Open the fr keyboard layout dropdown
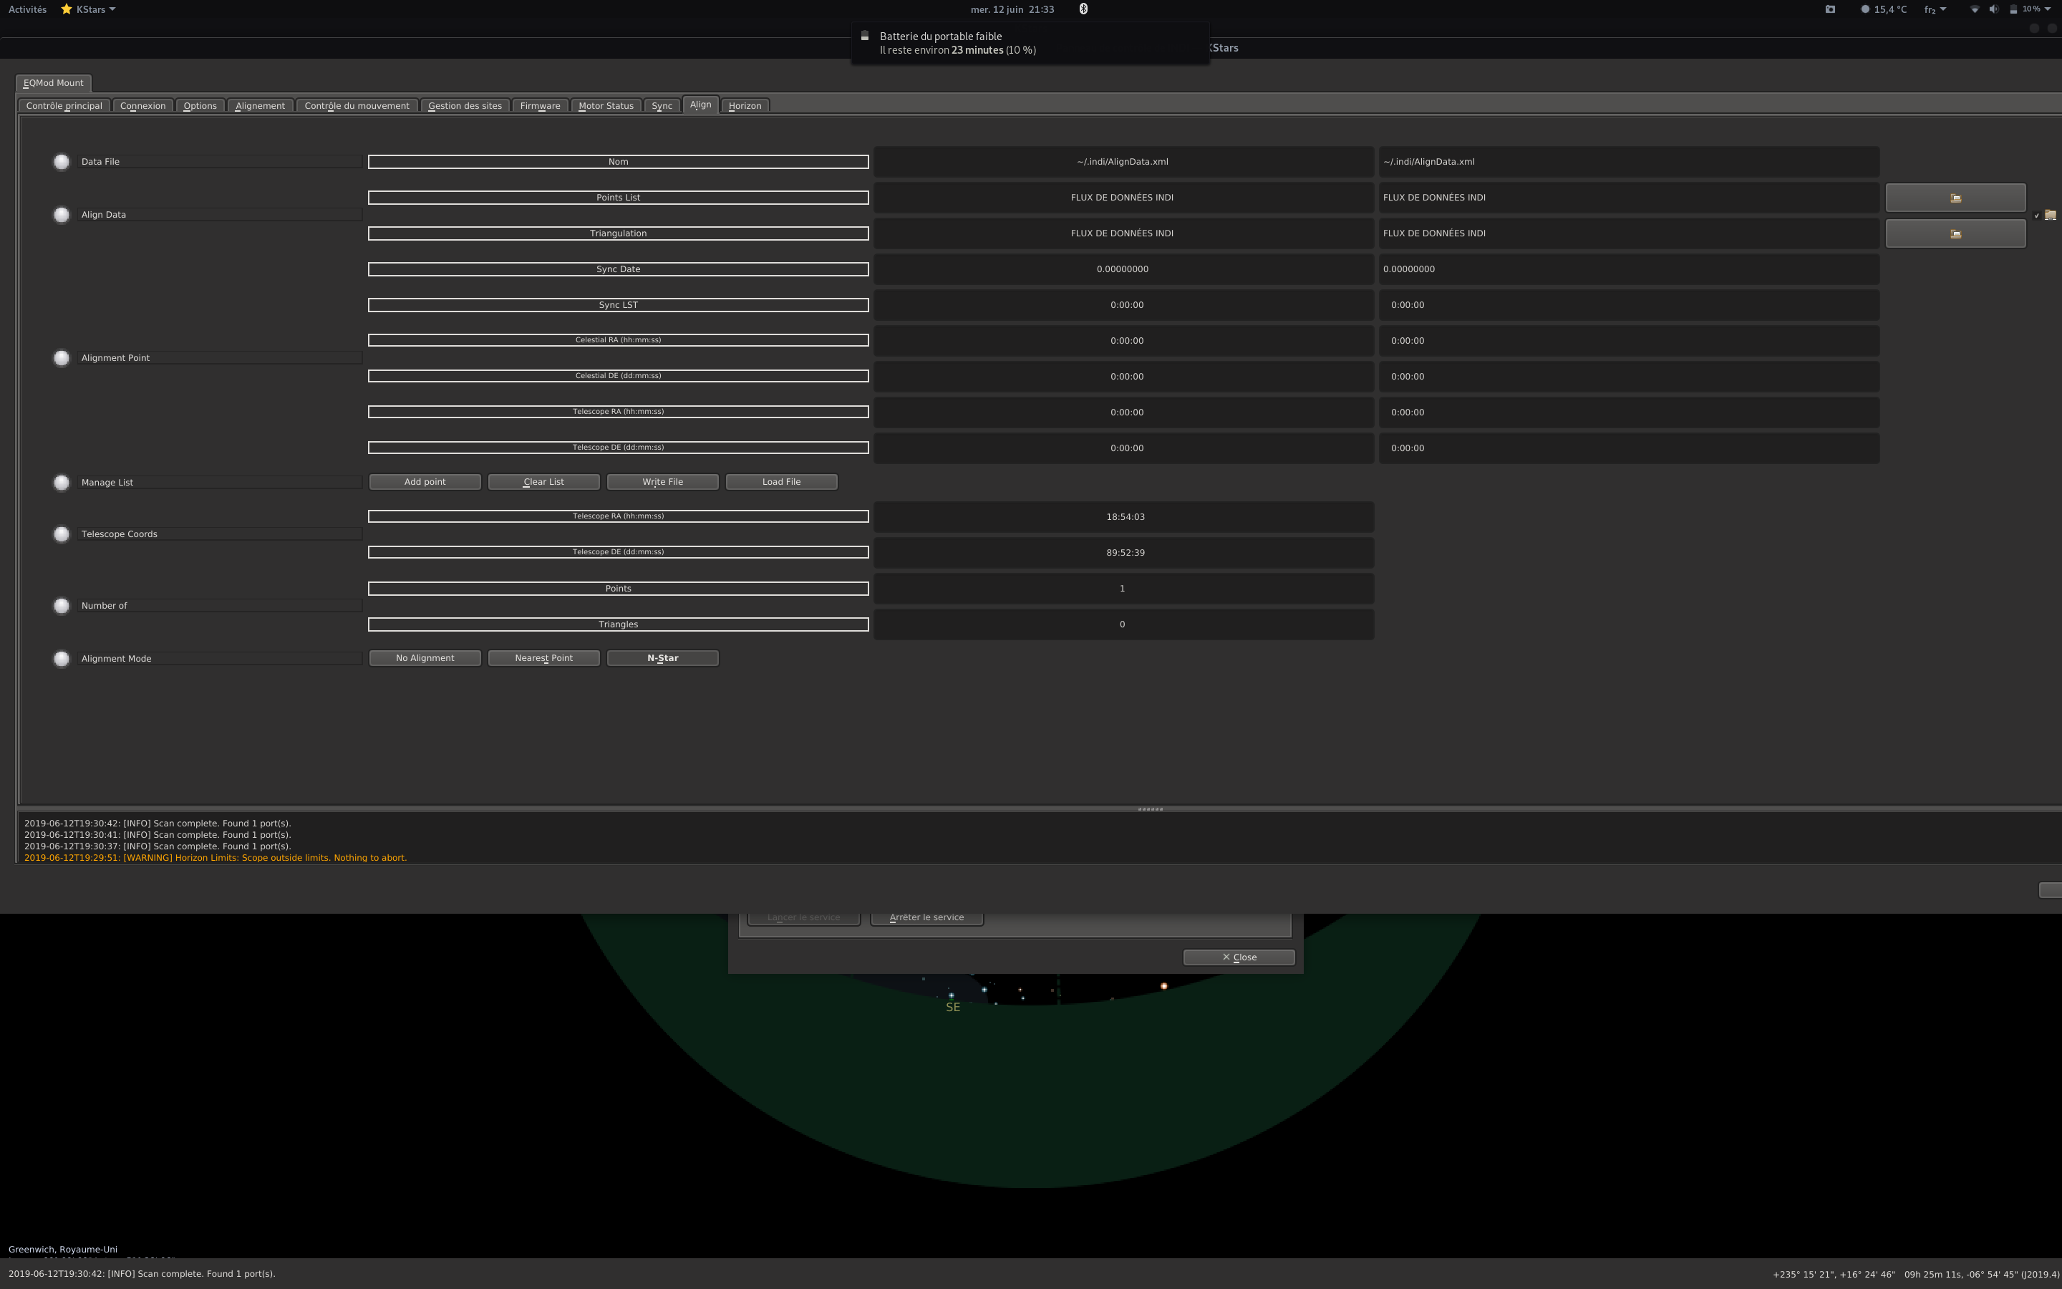 click(x=1934, y=9)
